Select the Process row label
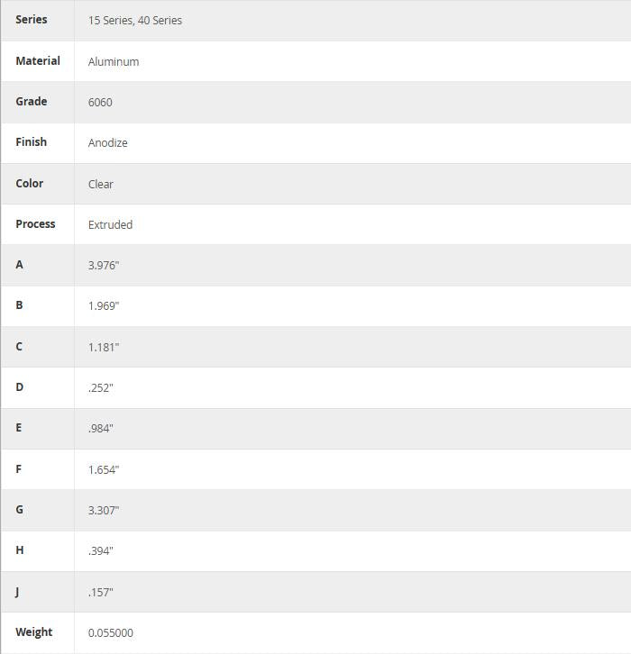 tap(35, 224)
